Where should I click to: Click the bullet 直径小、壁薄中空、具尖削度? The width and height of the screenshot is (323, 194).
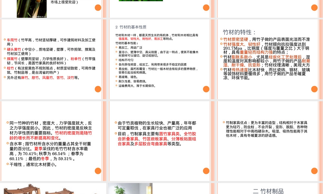pyautogui.click(x=158, y=54)
